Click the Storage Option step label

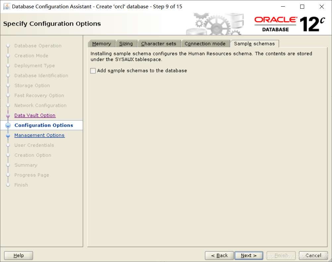pos(32,86)
